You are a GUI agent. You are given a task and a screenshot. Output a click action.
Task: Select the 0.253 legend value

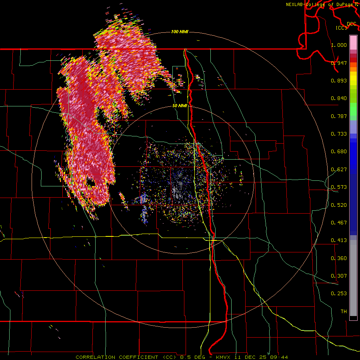pyautogui.click(x=339, y=294)
